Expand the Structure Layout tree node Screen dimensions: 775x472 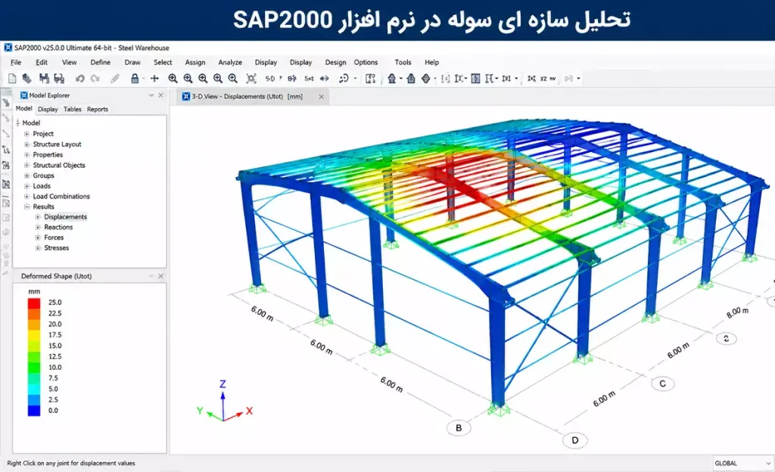[x=26, y=144]
